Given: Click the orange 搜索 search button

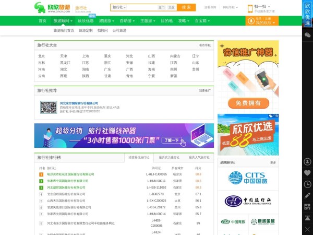Looking at the screenshot, I should pyautogui.click(x=186, y=7).
